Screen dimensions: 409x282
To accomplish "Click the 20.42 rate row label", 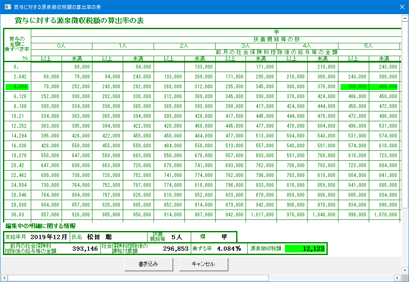I will [18, 165].
